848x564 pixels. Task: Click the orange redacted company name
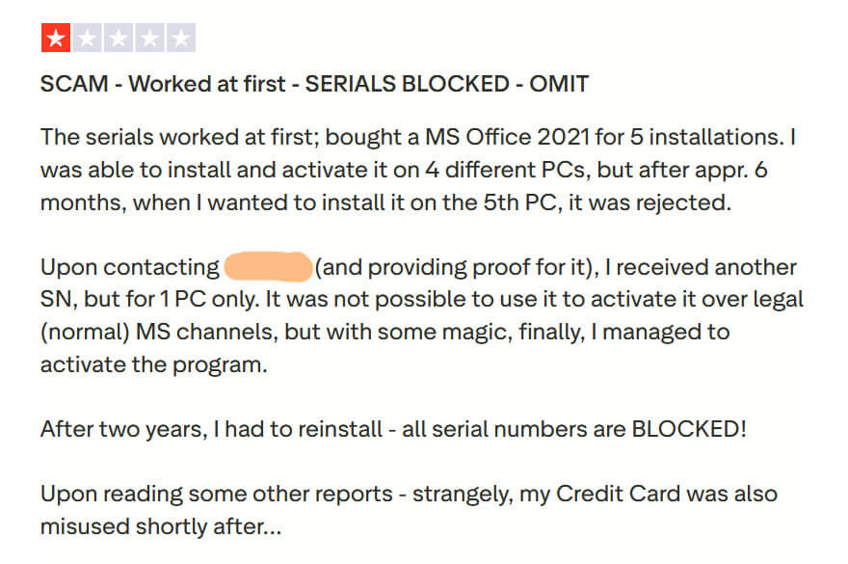(x=267, y=267)
